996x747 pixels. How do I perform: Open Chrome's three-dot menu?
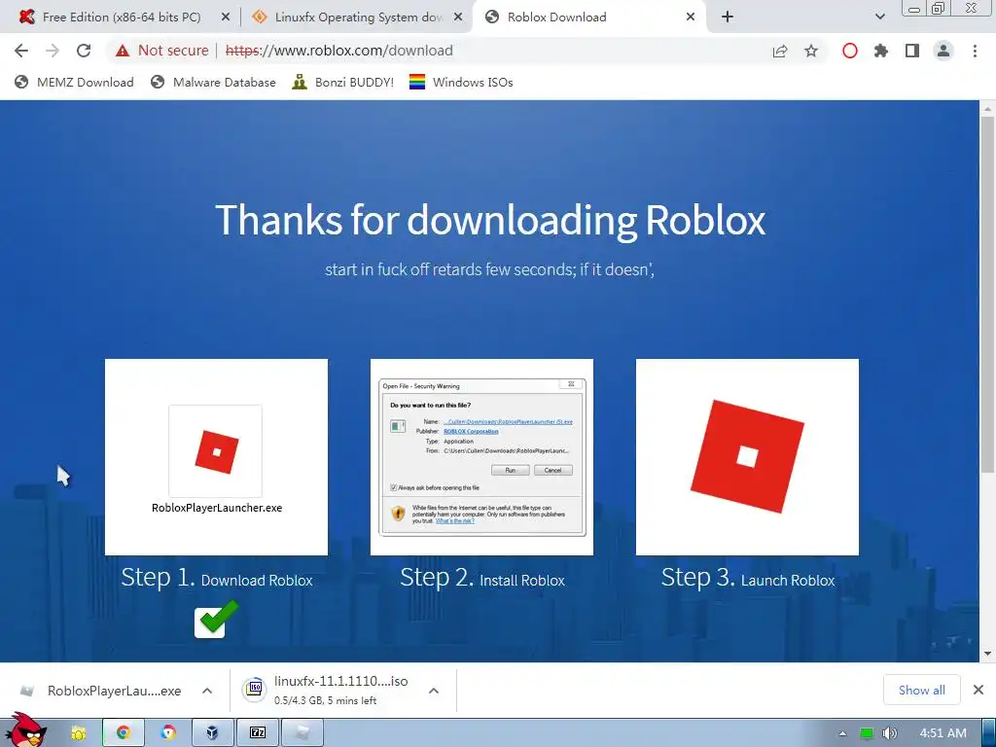click(x=975, y=51)
